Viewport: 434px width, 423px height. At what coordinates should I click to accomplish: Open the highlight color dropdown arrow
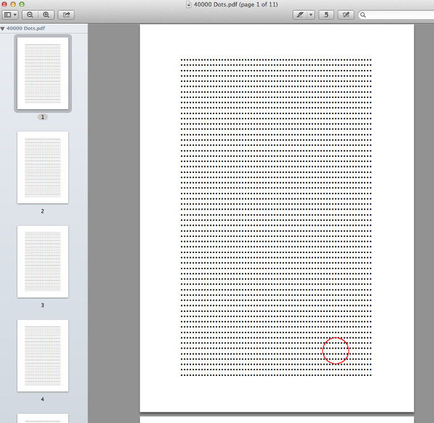(311, 15)
